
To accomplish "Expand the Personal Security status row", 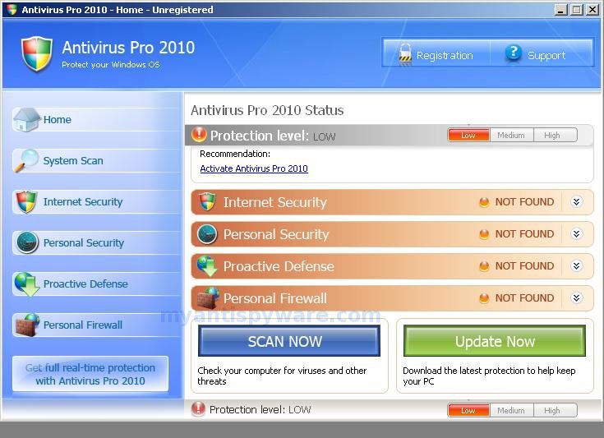I will coord(576,234).
